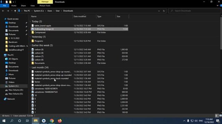Collapse the Last month (34) group
This screenshot has width=222, height=124.
30,68
